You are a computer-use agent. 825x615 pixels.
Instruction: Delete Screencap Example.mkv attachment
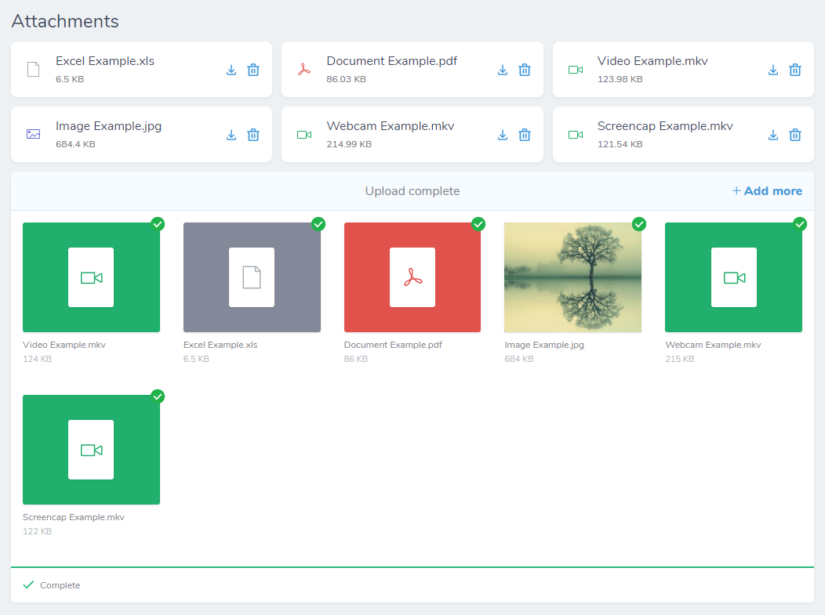point(795,135)
